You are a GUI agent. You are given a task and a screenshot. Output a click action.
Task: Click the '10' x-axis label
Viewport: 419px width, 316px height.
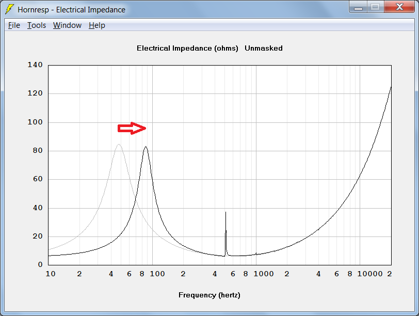click(51, 274)
